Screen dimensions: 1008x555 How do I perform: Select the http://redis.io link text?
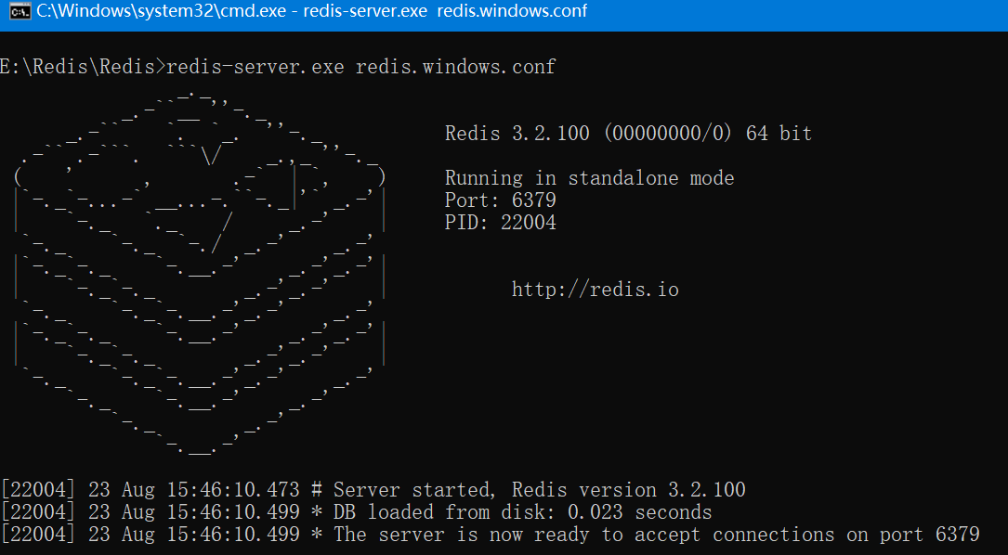click(595, 289)
